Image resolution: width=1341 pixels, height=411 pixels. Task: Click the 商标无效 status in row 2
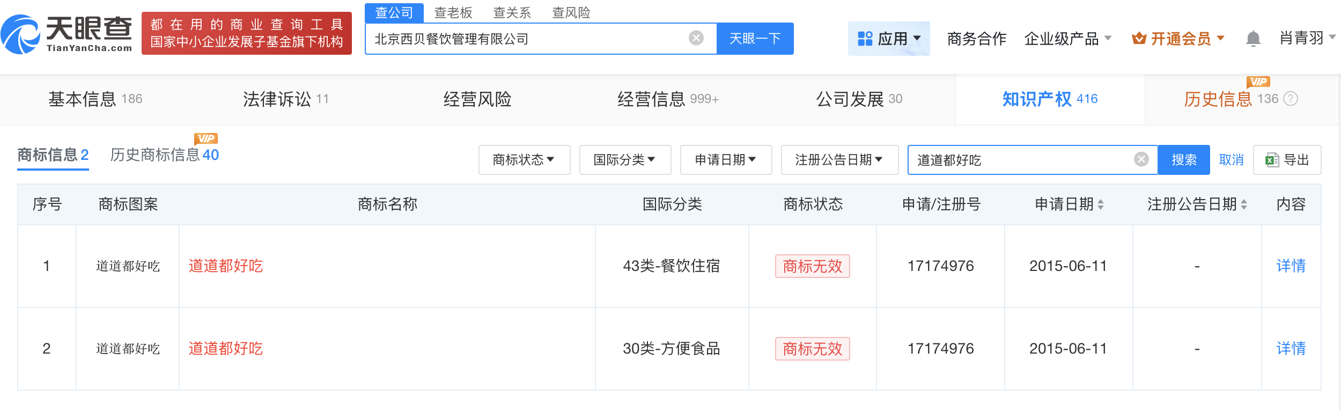[812, 349]
